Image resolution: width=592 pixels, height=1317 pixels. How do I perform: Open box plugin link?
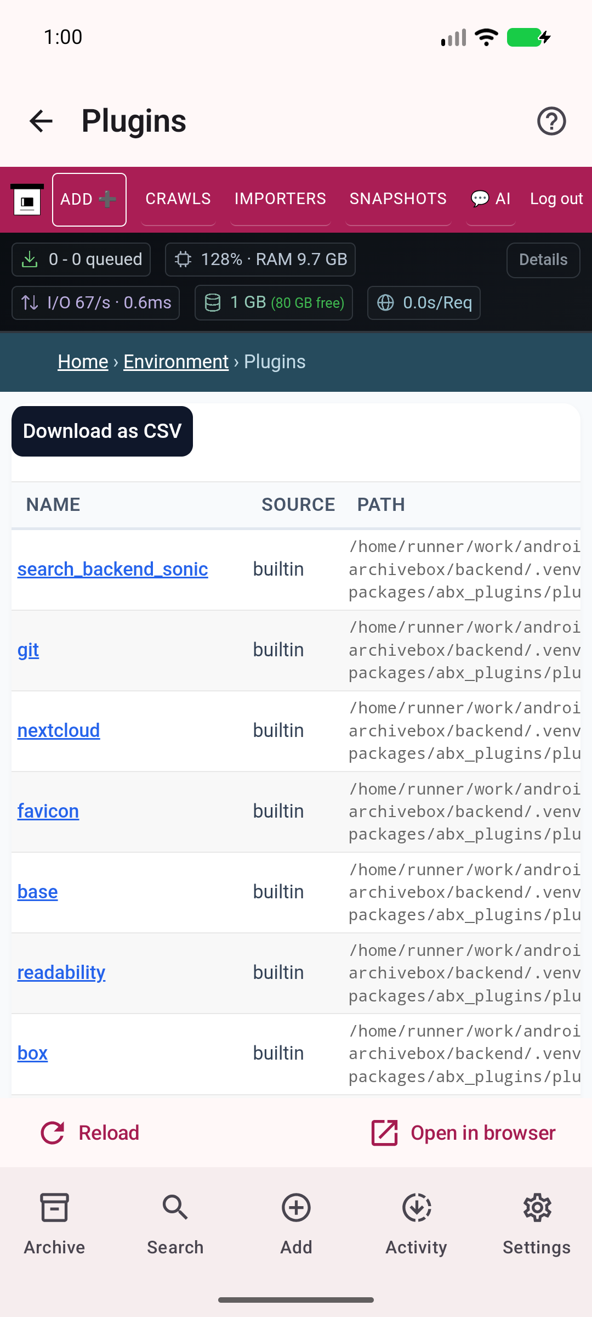(x=32, y=1054)
